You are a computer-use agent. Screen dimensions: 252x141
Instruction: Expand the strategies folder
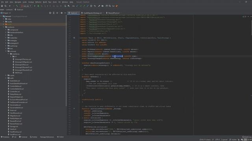pyautogui.click(x=6, y=40)
